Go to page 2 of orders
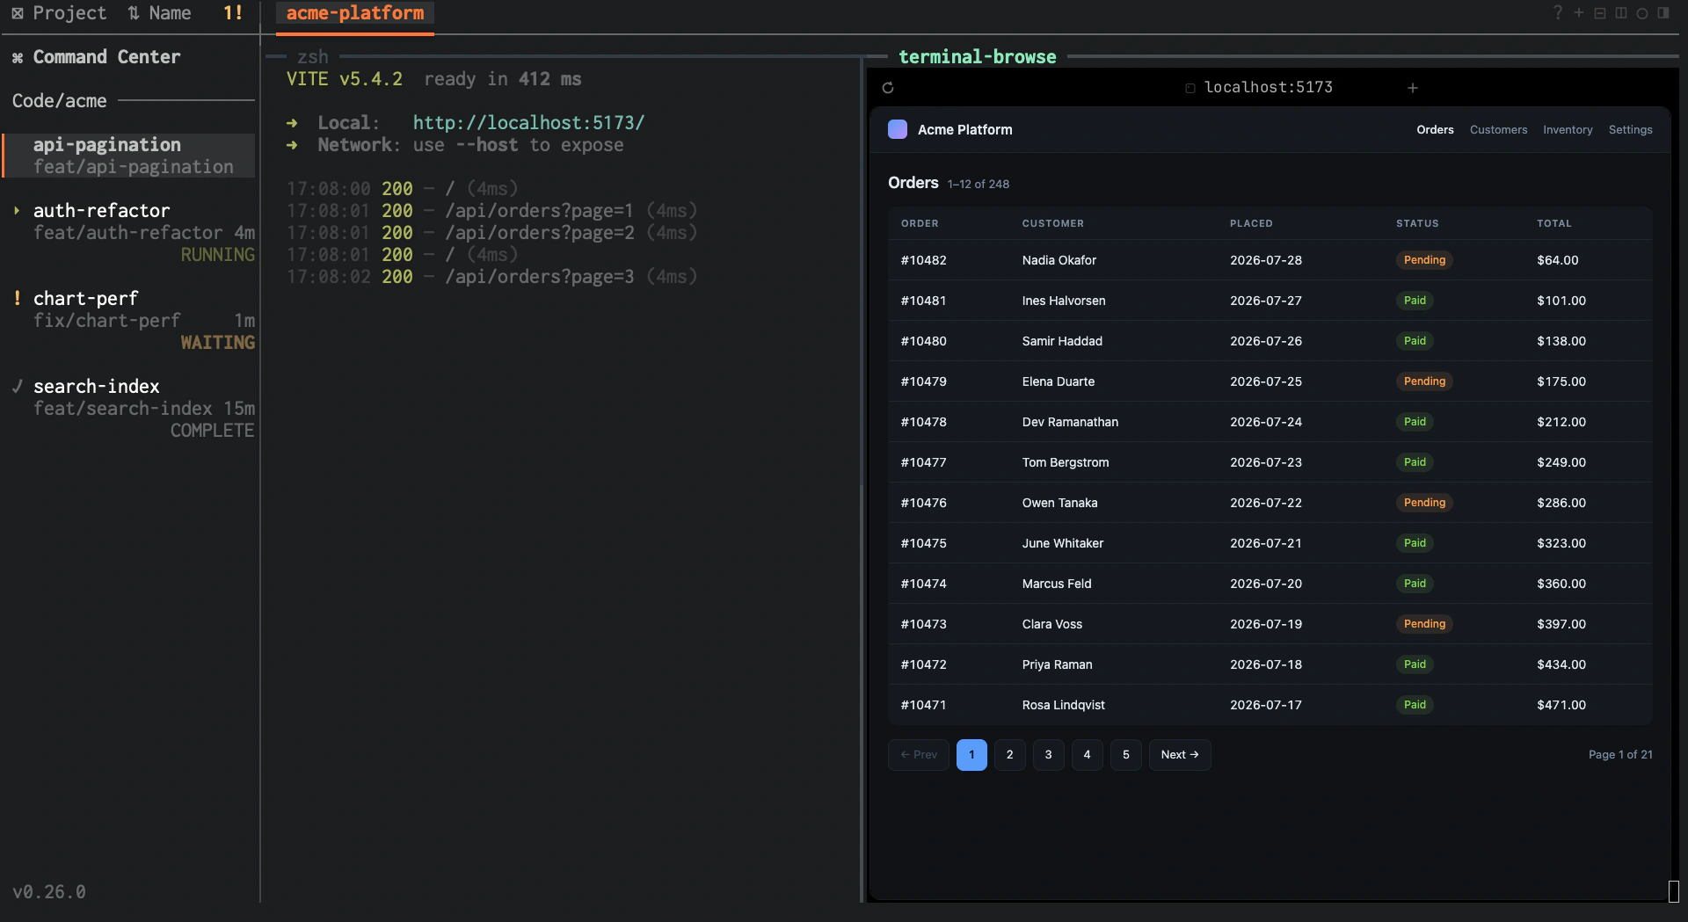Viewport: 1688px width, 922px height. click(x=1009, y=755)
